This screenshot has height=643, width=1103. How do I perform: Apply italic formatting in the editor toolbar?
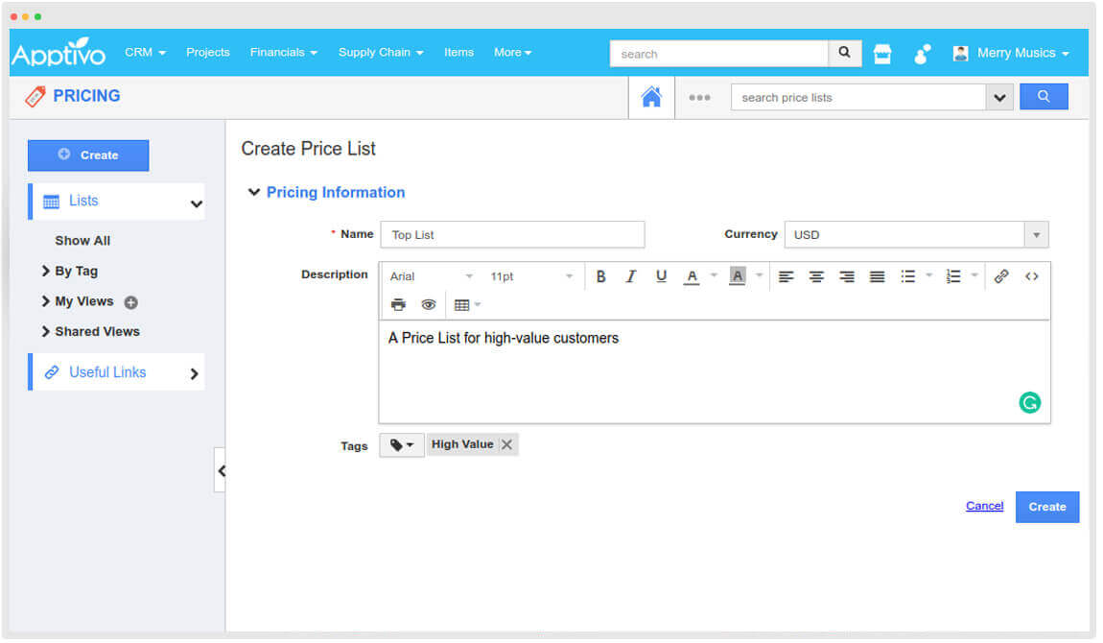[x=631, y=276]
